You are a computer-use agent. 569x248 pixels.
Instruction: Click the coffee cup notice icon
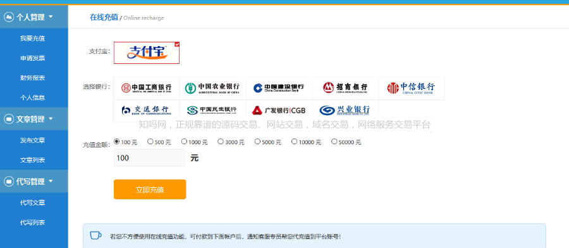(96, 235)
